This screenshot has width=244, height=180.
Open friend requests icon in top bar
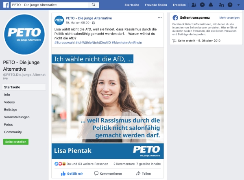click(x=194, y=5)
